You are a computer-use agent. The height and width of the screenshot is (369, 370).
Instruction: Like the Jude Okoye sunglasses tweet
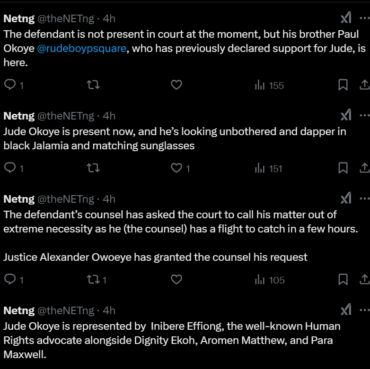tap(176, 168)
